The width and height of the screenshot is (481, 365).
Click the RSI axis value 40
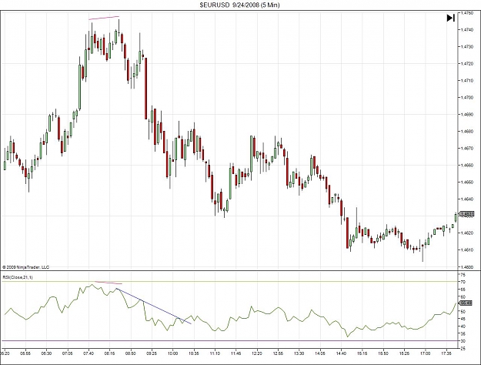click(x=463, y=326)
